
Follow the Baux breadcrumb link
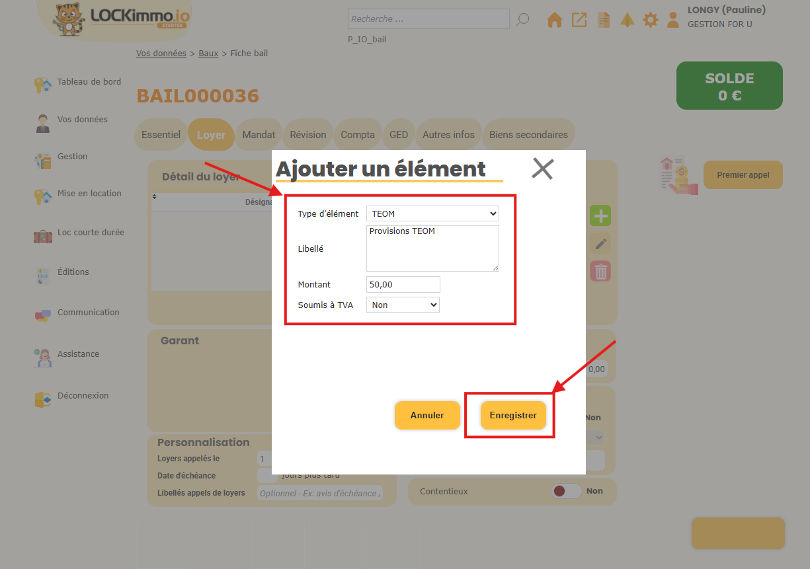click(x=208, y=54)
